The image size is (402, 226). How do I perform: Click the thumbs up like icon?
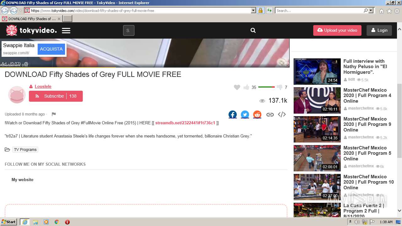point(246,87)
